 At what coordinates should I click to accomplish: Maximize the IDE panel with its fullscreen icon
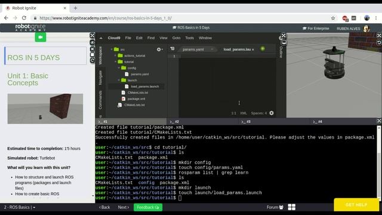point(284,36)
